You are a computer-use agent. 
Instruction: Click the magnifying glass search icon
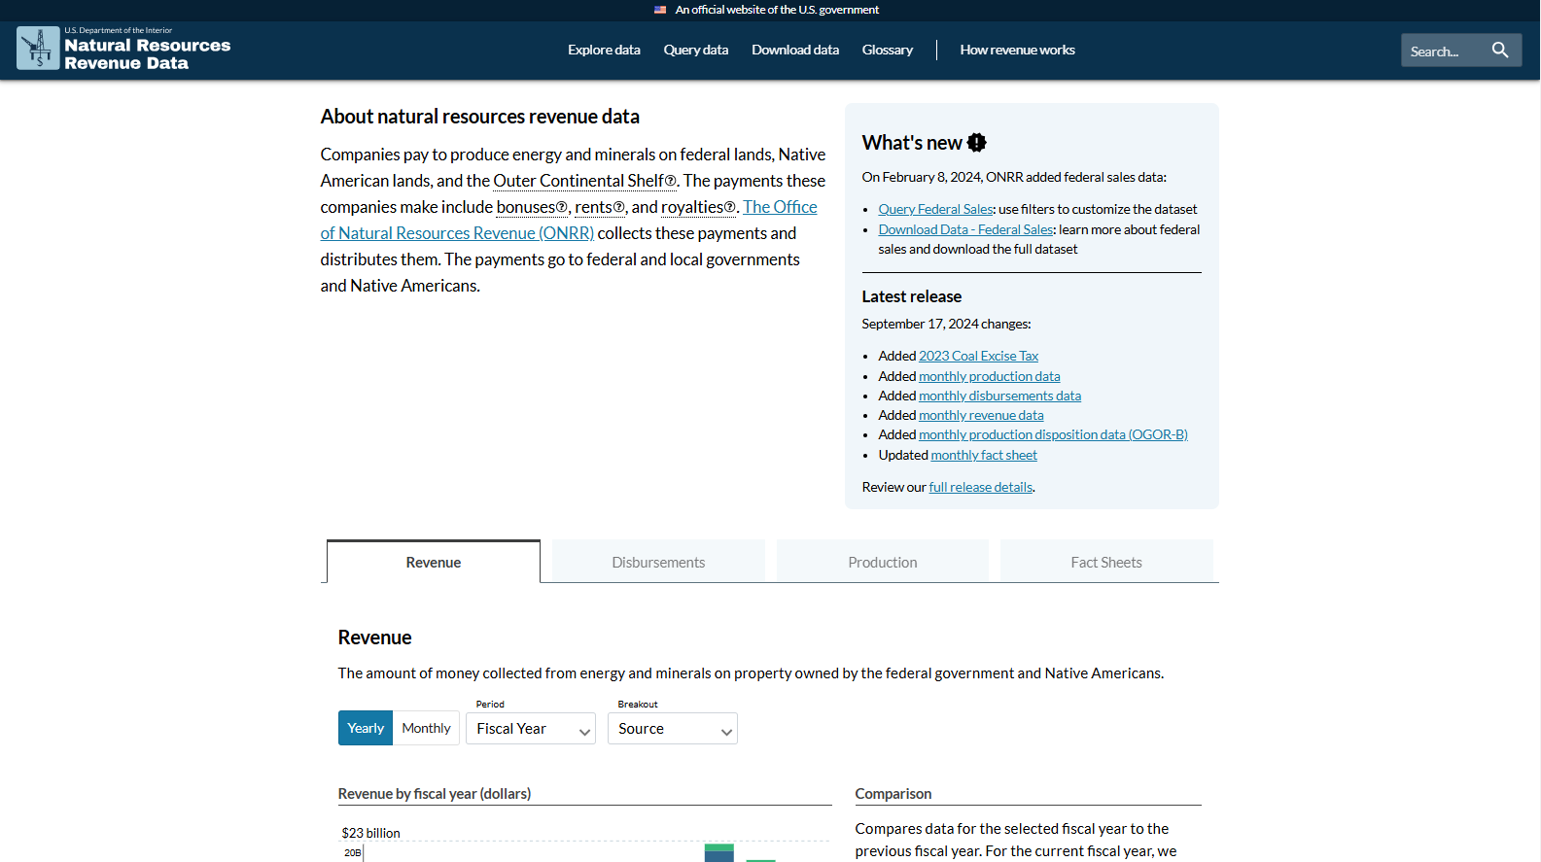[x=1500, y=50]
